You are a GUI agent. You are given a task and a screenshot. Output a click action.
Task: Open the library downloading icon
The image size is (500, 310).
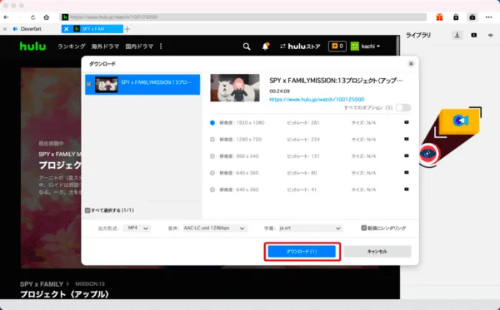coord(457,35)
